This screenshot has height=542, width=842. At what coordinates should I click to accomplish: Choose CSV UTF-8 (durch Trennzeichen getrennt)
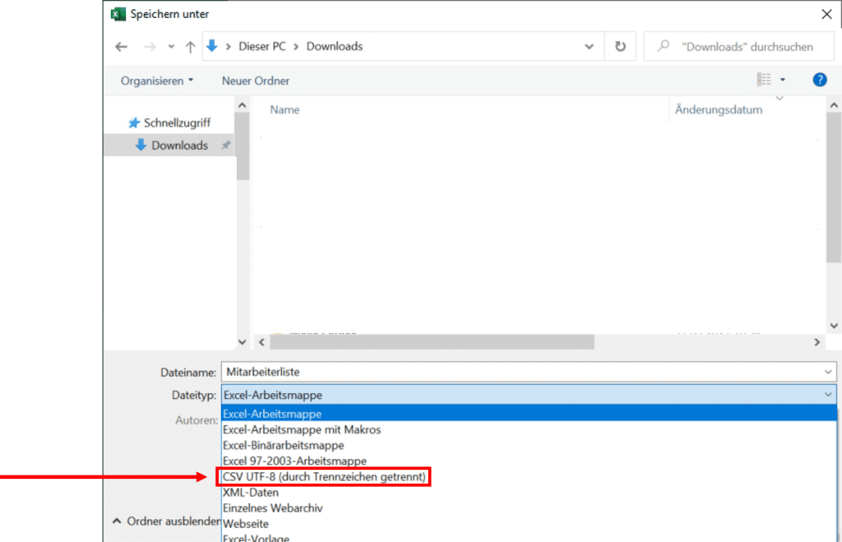click(324, 476)
